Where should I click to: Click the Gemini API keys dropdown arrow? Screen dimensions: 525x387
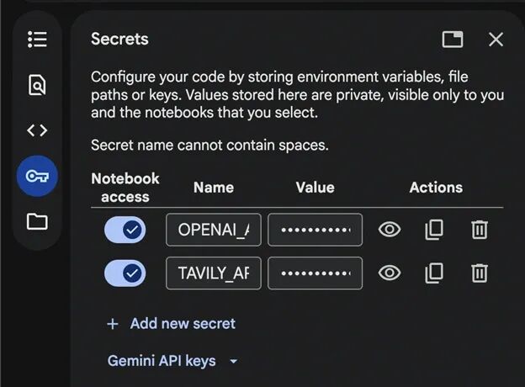pyautogui.click(x=234, y=362)
